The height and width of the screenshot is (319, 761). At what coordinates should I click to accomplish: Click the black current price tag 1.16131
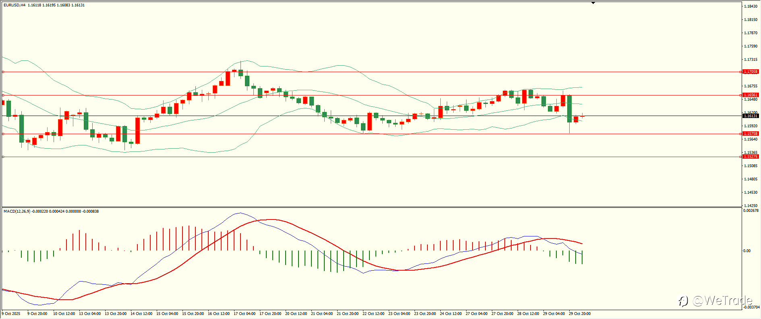pos(751,116)
